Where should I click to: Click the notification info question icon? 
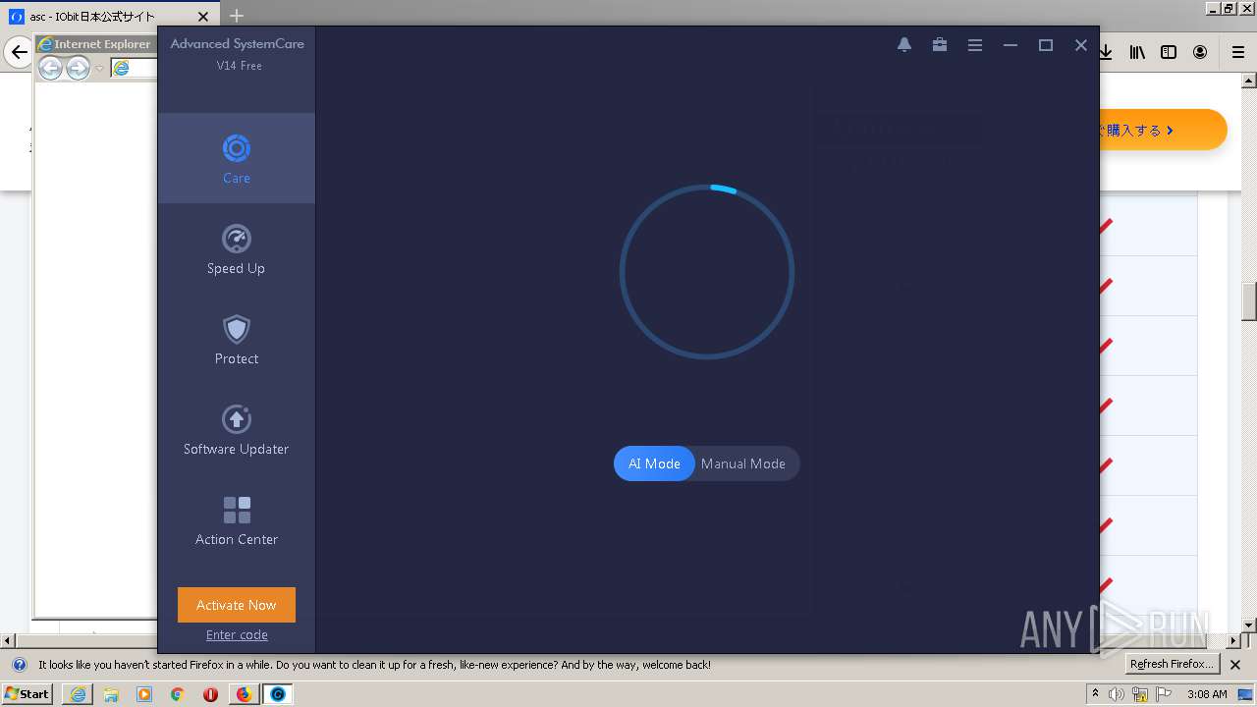[x=19, y=665]
